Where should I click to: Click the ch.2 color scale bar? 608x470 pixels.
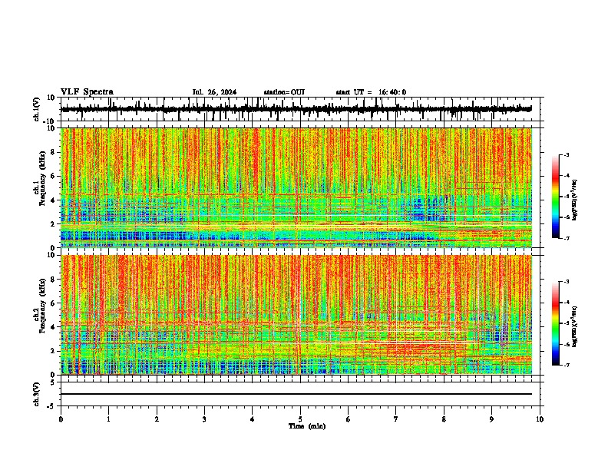tap(555, 323)
